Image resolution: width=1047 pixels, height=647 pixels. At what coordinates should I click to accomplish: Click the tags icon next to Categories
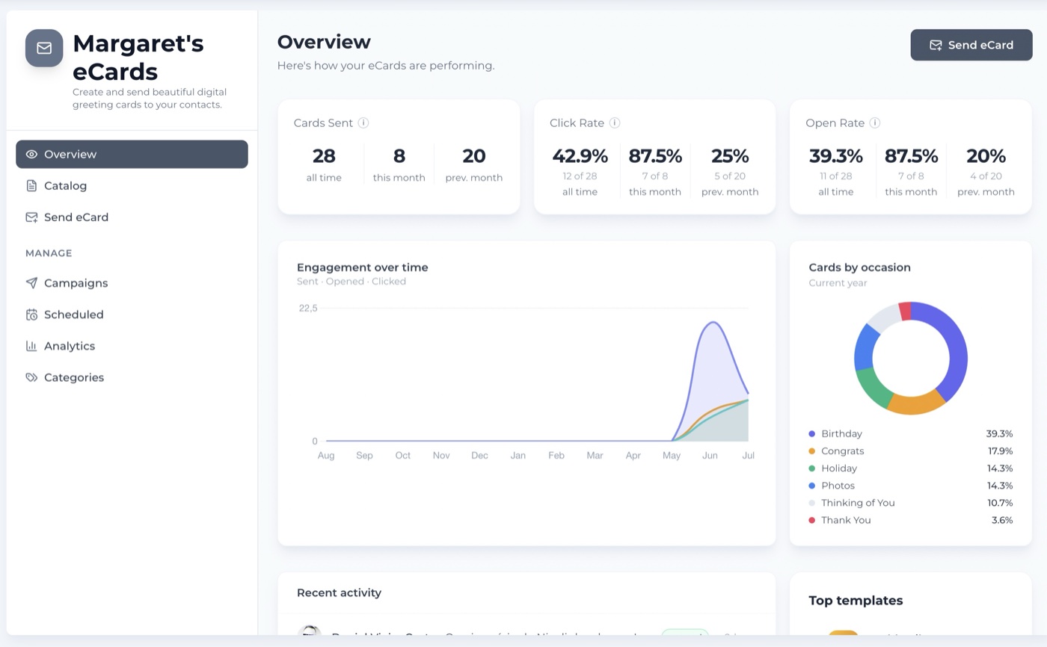(31, 377)
